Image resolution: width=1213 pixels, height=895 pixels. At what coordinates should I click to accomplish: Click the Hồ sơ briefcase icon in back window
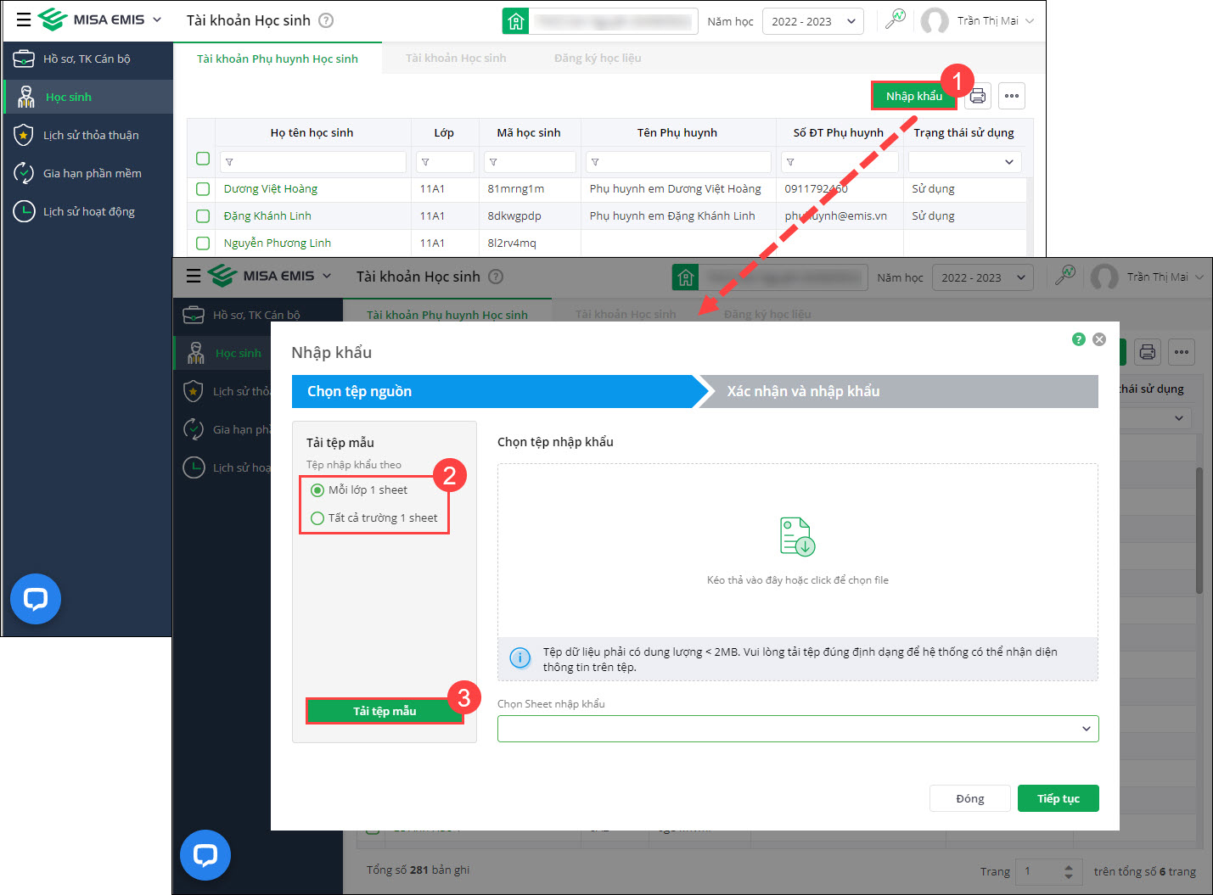click(24, 59)
